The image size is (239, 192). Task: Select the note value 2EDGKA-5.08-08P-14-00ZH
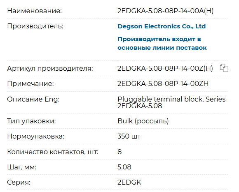pyautogui.click(x=163, y=83)
